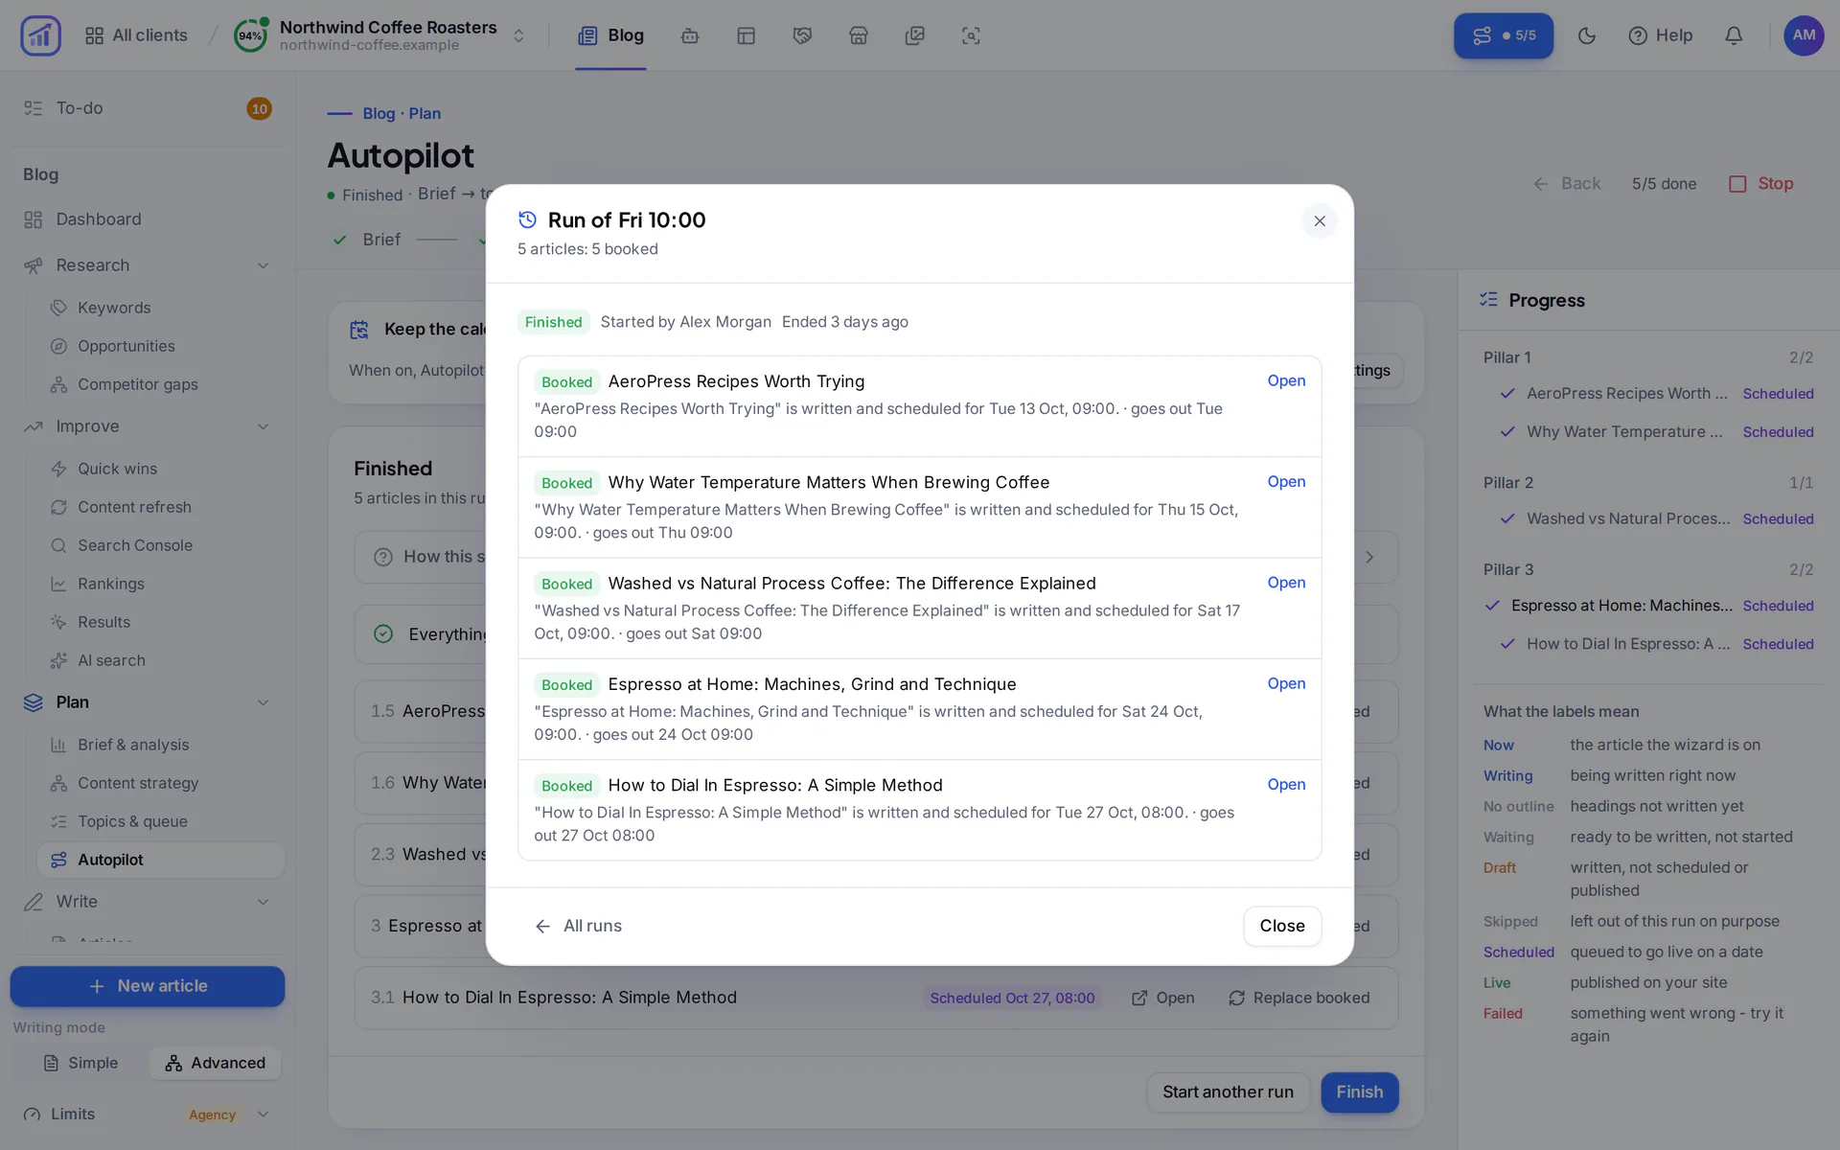The image size is (1840, 1150).
Task: Open the 3.1 How to Dial In Espresso row
Action: coord(876,999)
